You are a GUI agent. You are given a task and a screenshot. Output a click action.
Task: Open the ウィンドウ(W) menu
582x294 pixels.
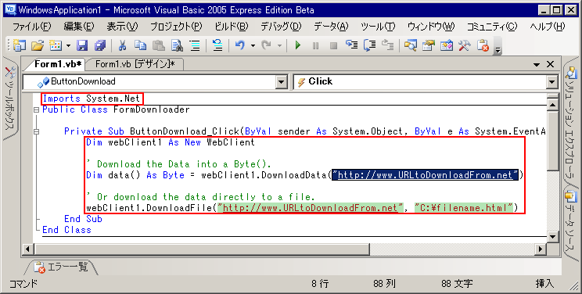tap(431, 27)
